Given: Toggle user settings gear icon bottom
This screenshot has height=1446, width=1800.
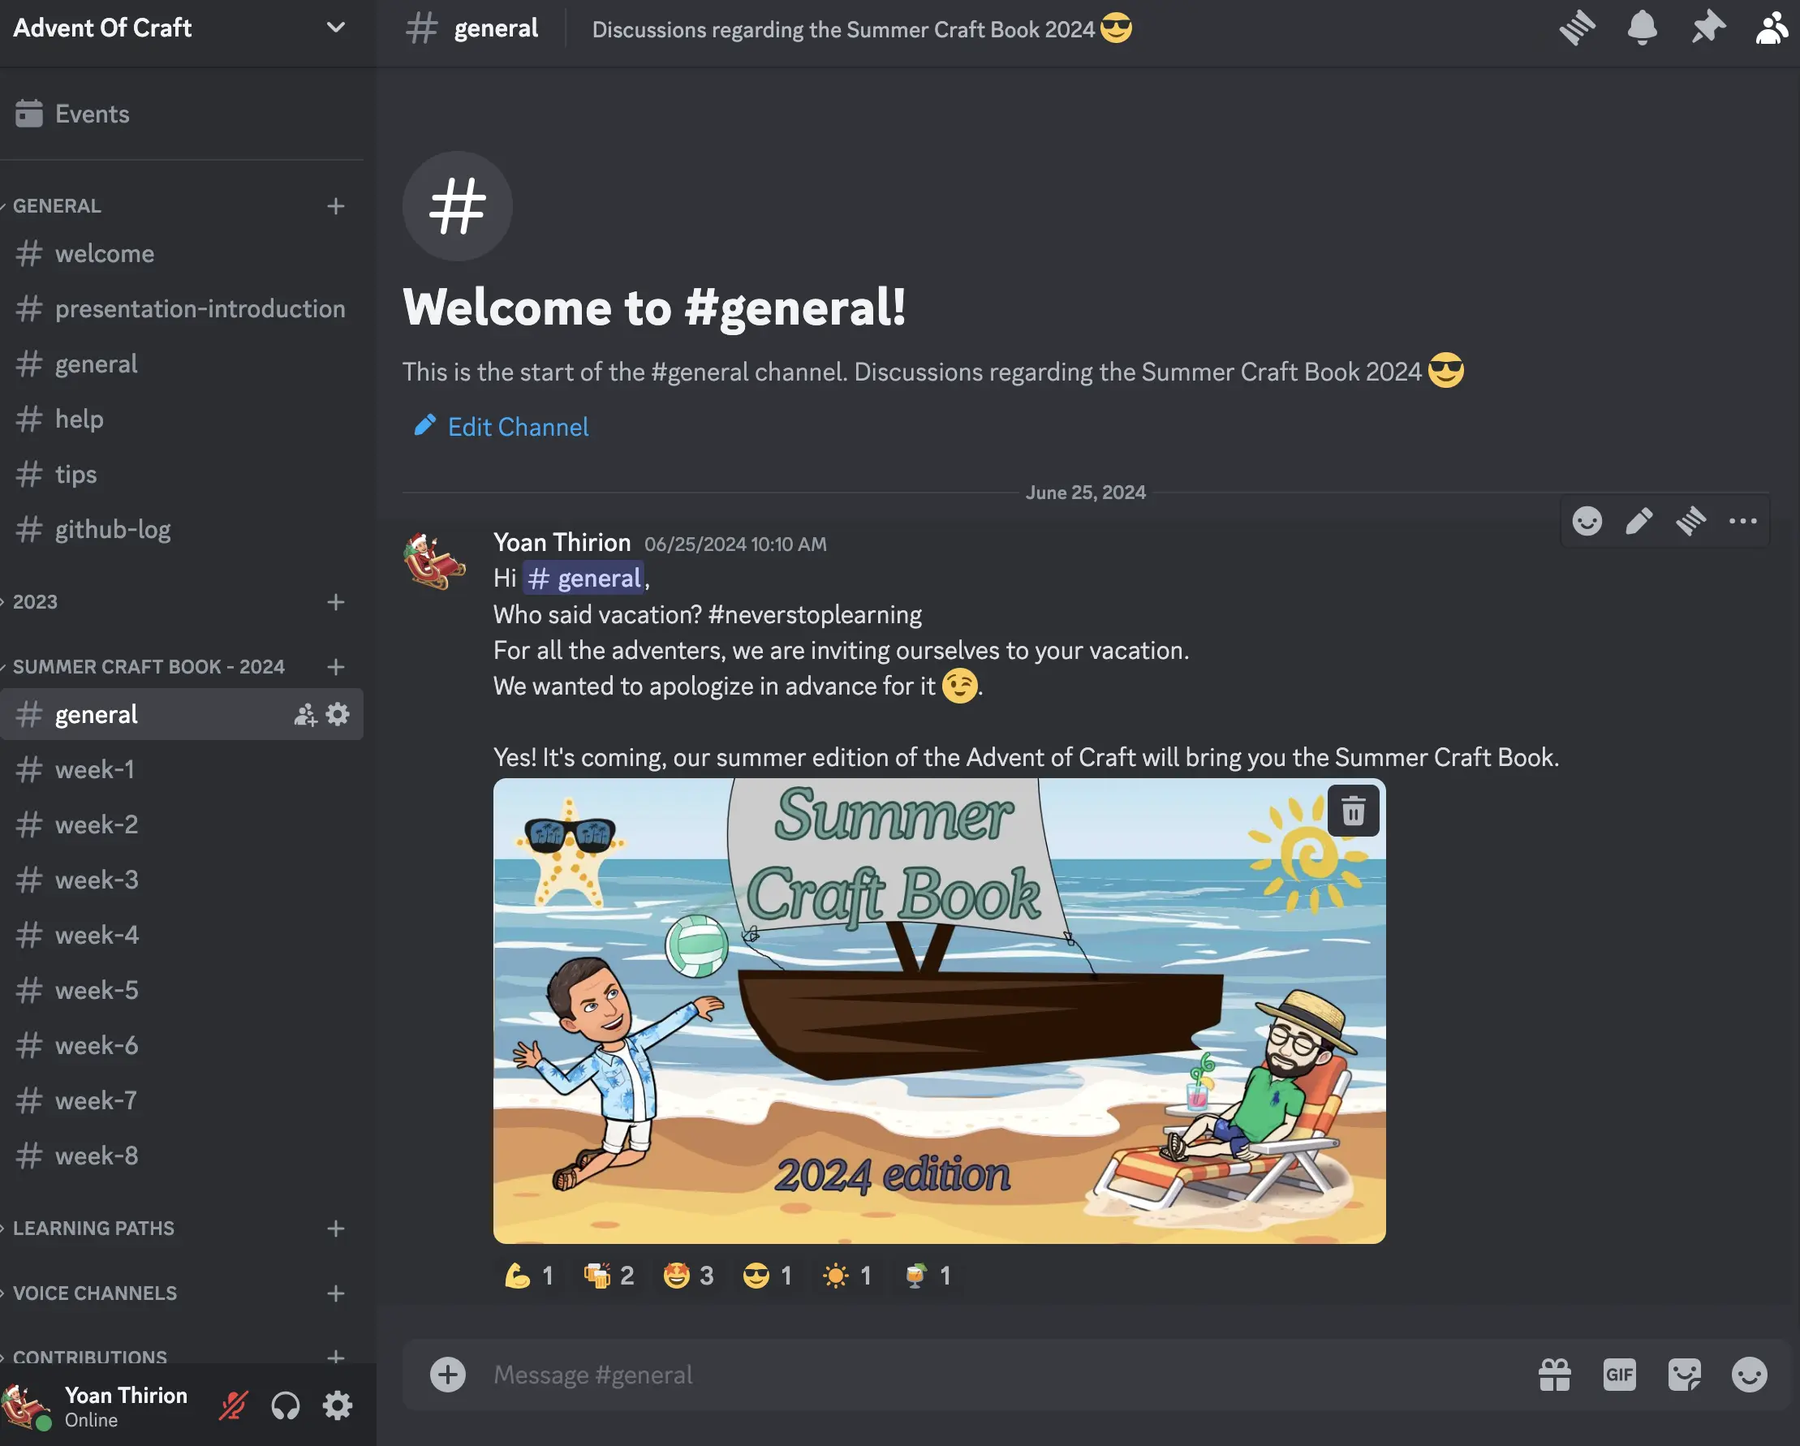Looking at the screenshot, I should pos(335,1406).
